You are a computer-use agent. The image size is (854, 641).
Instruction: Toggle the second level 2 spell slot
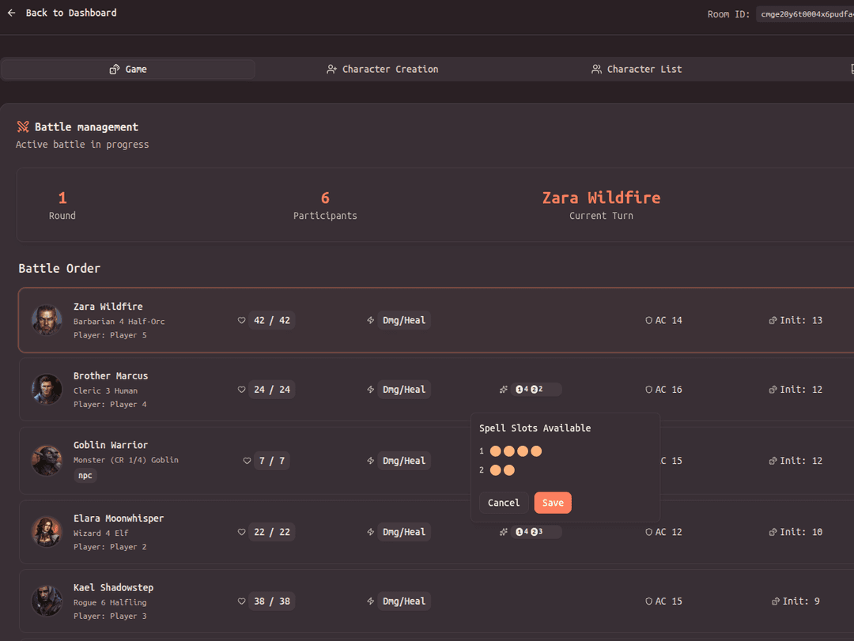pos(509,470)
